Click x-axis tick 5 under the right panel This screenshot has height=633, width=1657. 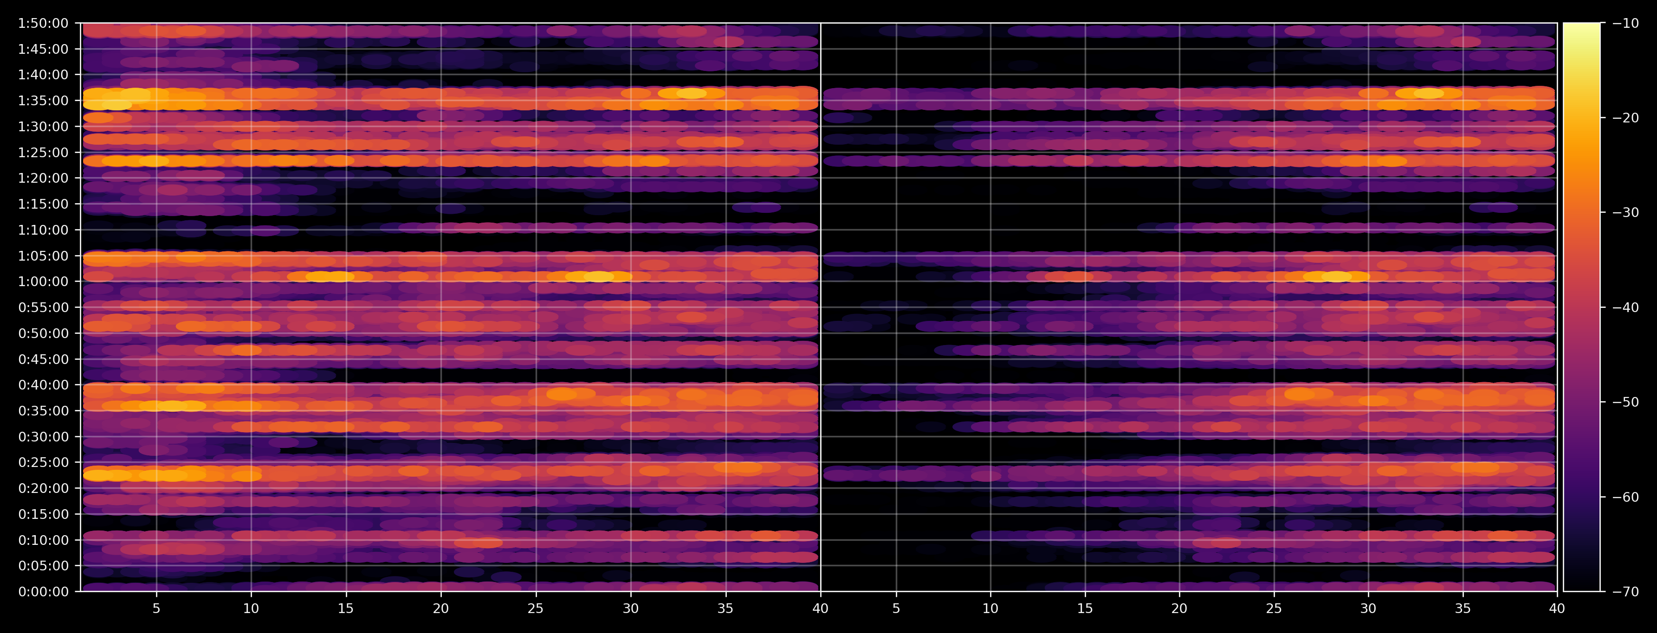[896, 608]
